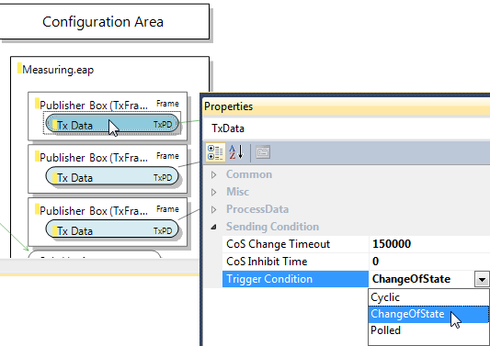
Task: Switch Properties to Categorized view
Action: [215, 152]
